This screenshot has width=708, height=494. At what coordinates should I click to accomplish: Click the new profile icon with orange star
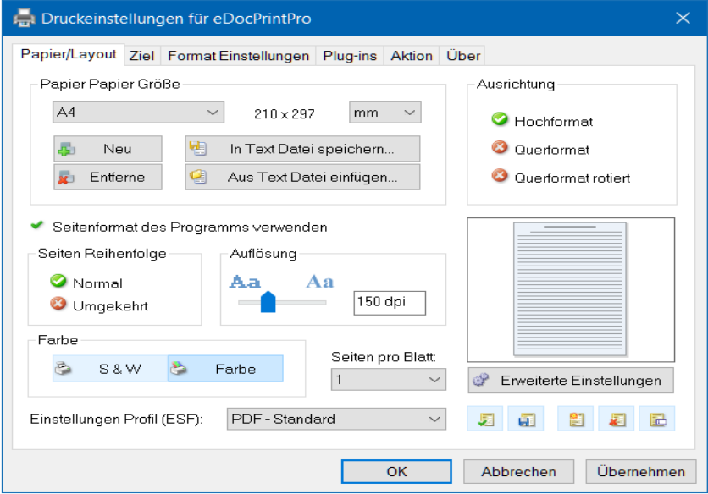click(x=575, y=419)
